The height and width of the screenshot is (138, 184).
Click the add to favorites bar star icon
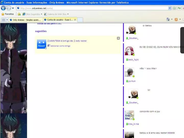(19, 14)
